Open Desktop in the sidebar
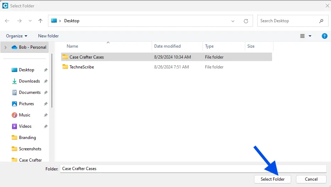 tap(26, 70)
